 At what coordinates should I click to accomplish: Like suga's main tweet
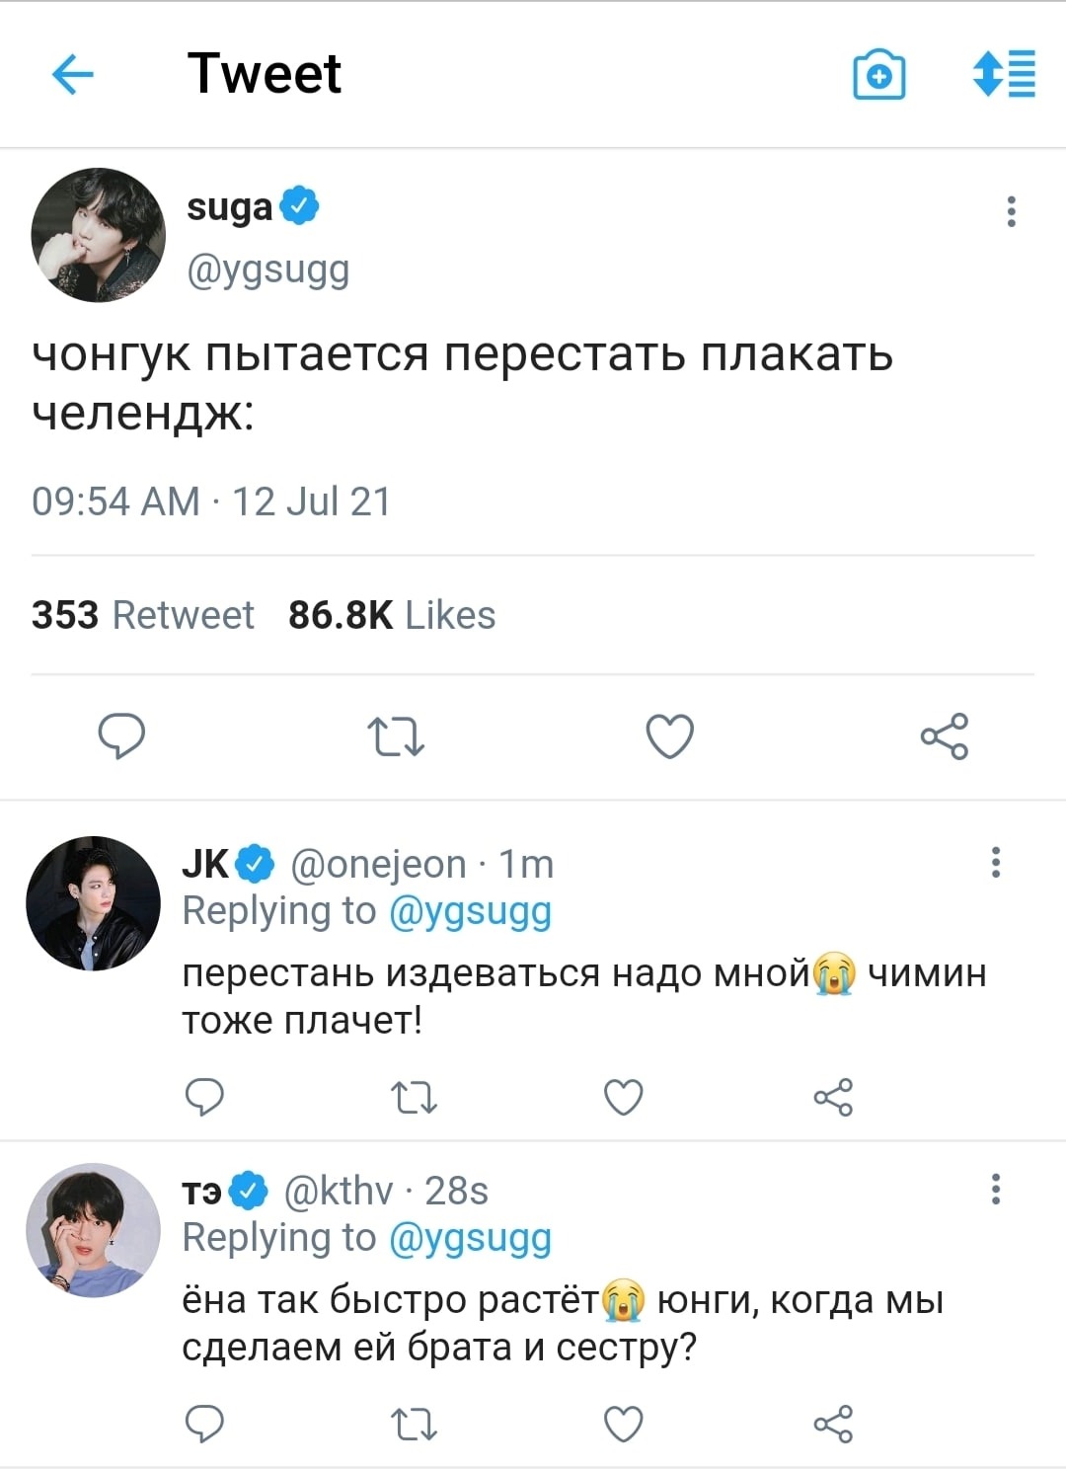[670, 736]
